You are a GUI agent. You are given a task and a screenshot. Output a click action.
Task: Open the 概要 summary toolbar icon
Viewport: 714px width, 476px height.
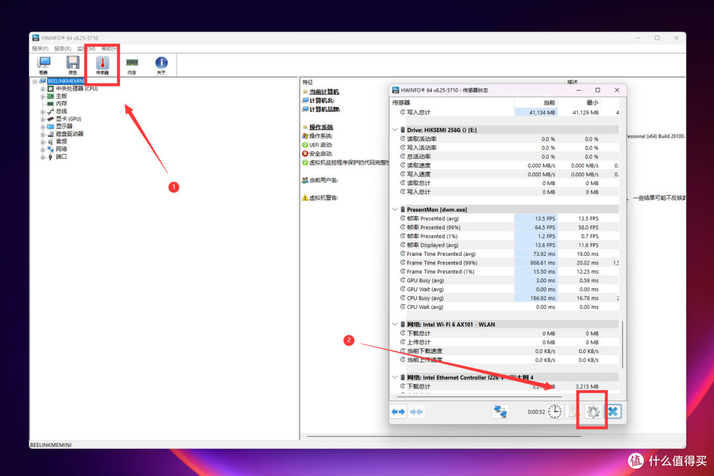tap(44, 65)
